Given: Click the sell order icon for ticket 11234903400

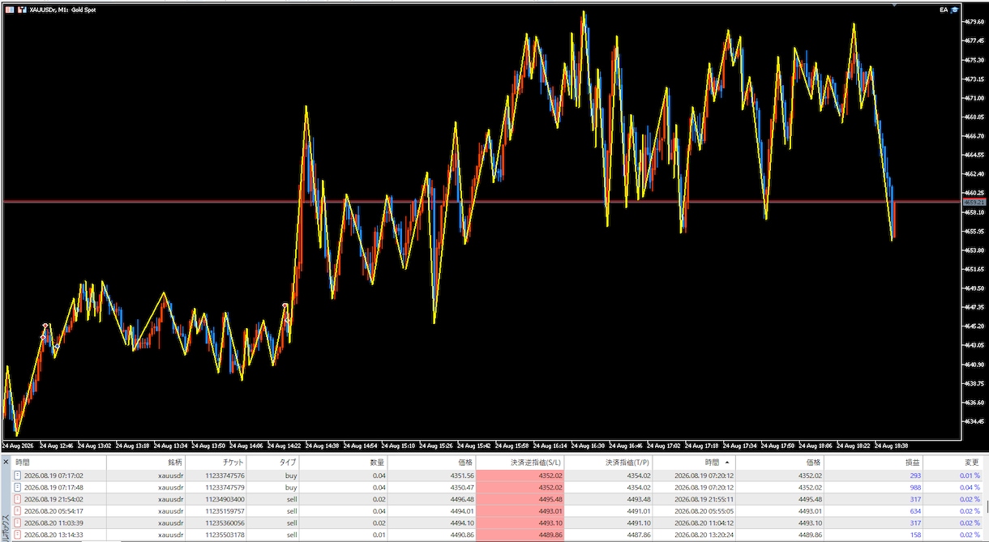Looking at the screenshot, I should 19,500.
